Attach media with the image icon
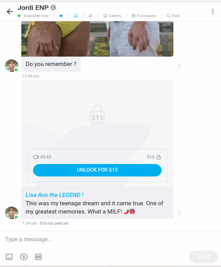The height and width of the screenshot is (267, 221). click(x=9, y=257)
